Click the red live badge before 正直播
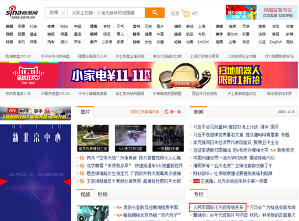This screenshot has height=221, width=299. [196, 181]
